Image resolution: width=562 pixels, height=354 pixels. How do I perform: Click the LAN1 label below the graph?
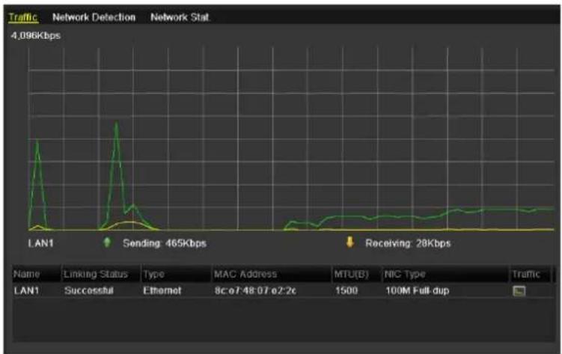[40, 243]
